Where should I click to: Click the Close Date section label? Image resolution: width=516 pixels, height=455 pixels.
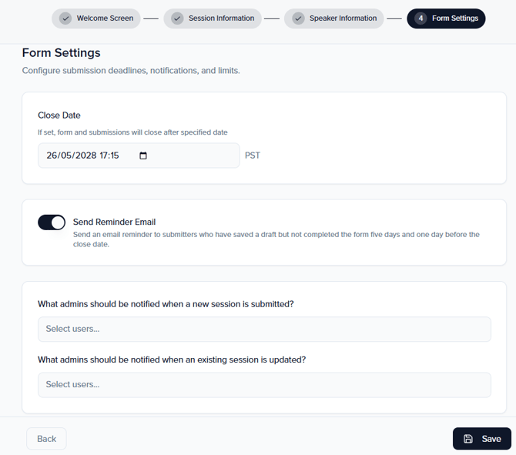point(59,115)
